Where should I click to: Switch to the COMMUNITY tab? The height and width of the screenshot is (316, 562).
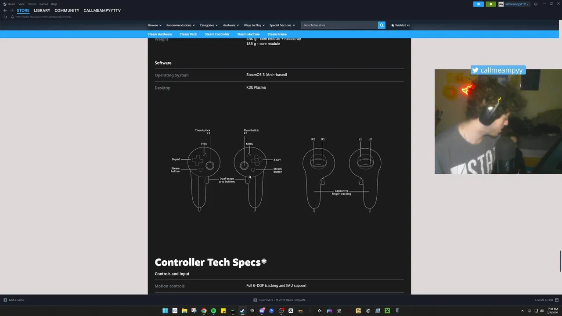pyautogui.click(x=67, y=10)
